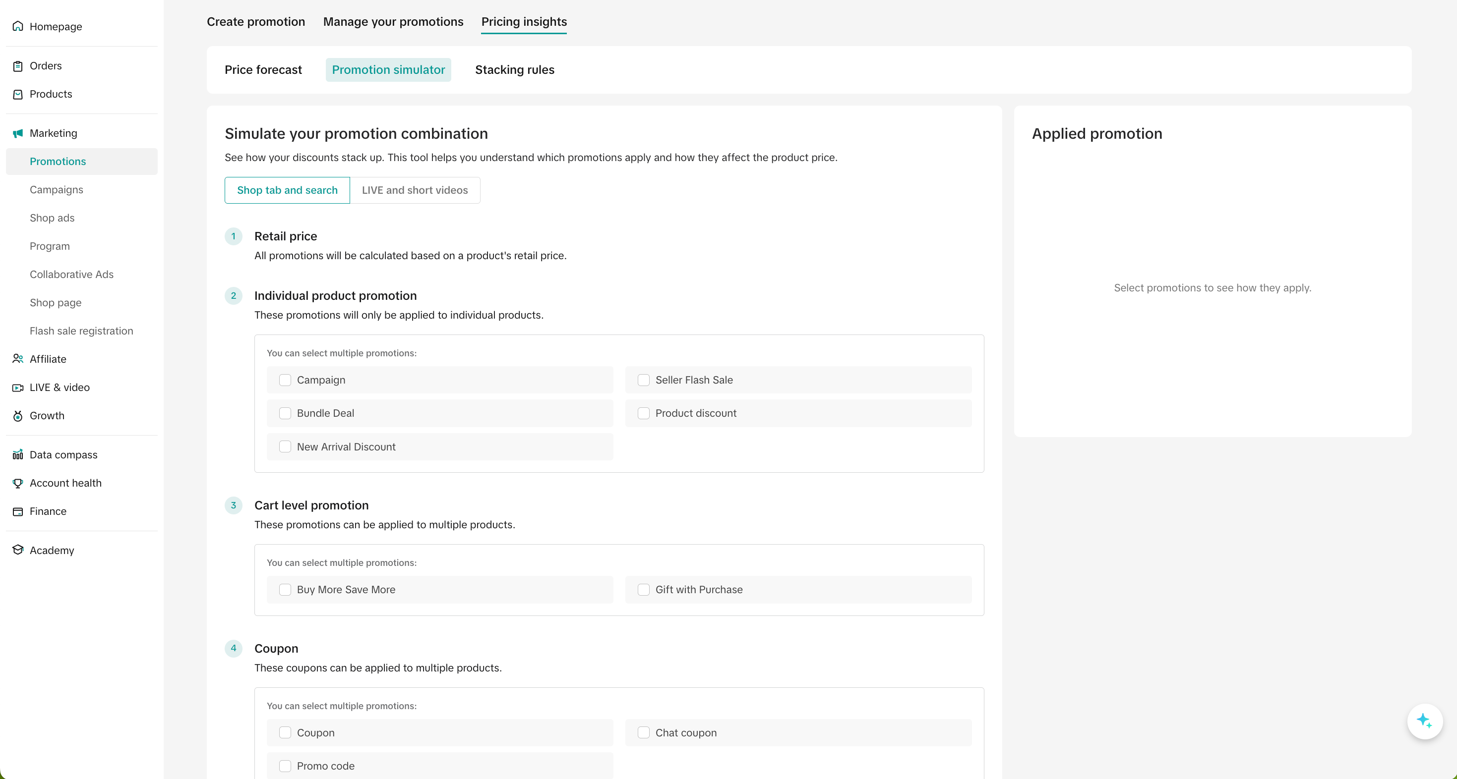Switch to the Stacking rules tab

514,69
